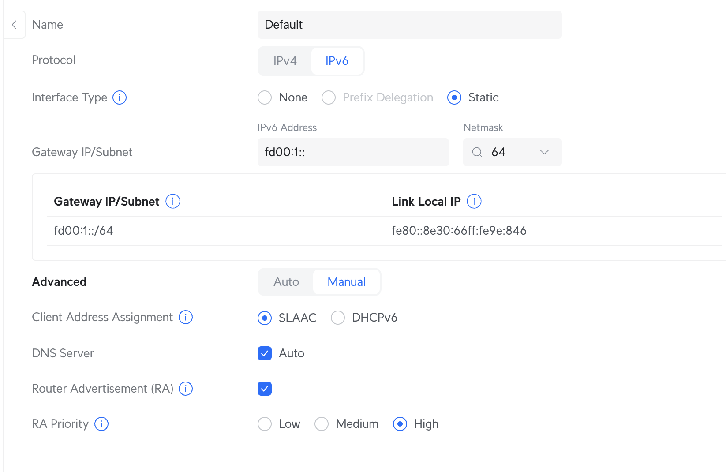This screenshot has height=472, width=726.
Task: Expand the Netmask dropdown arrow
Action: point(544,152)
